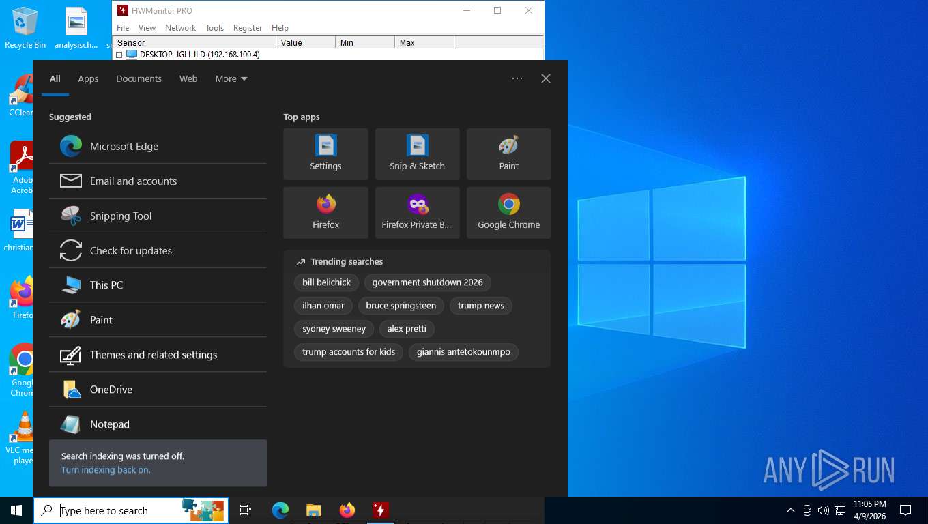This screenshot has height=524, width=928.
Task: Launch Snipping Tool from suggestions
Action: pyautogui.click(x=158, y=216)
